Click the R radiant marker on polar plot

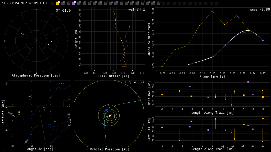click(49, 45)
